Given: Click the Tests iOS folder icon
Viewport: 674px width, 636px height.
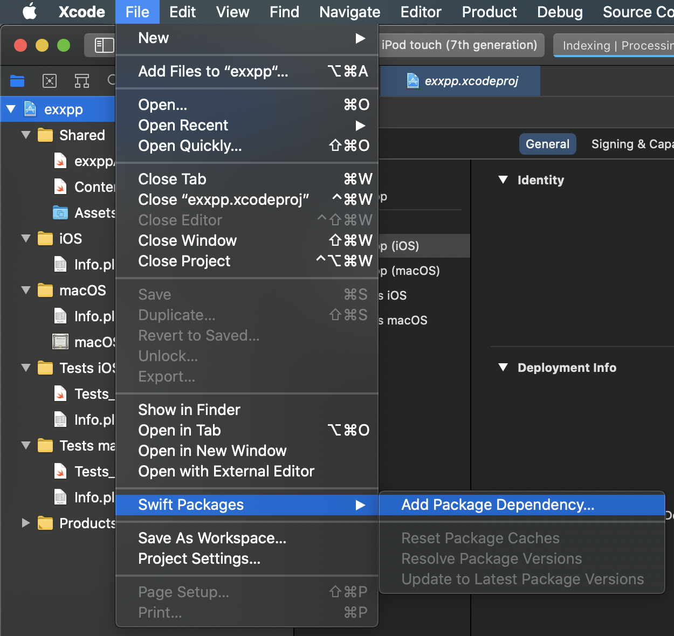Looking at the screenshot, I should pyautogui.click(x=45, y=368).
